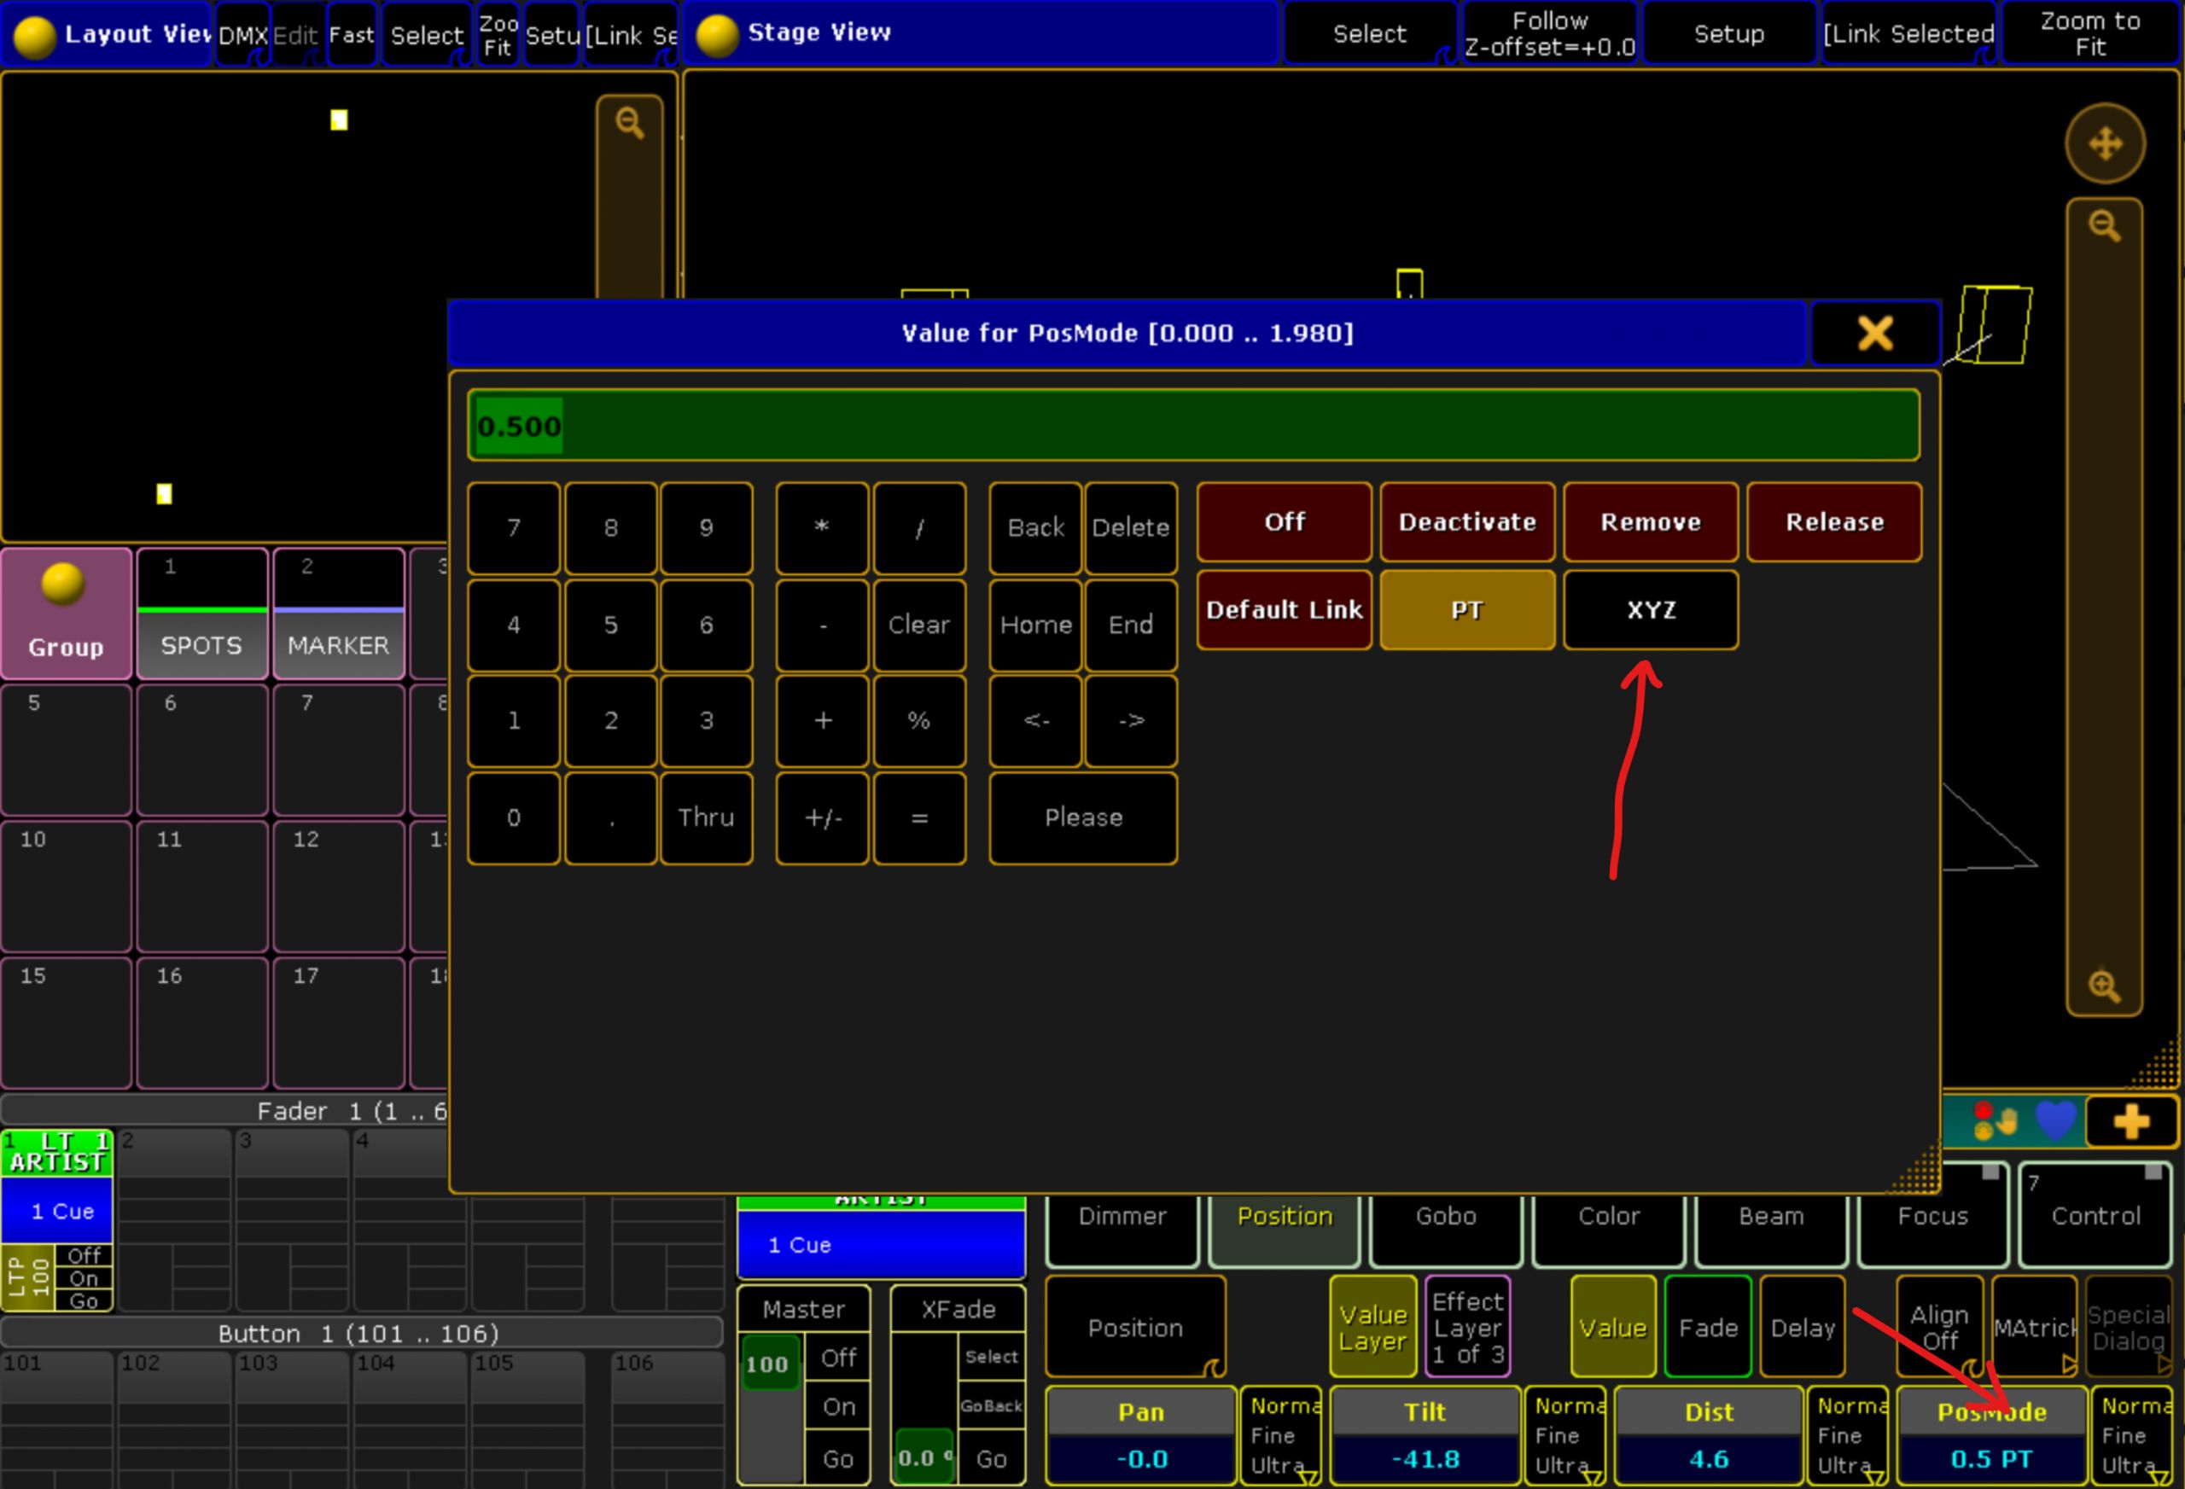Click the Thru key on the calculator
Image resolution: width=2185 pixels, height=1489 pixels.
(x=706, y=817)
